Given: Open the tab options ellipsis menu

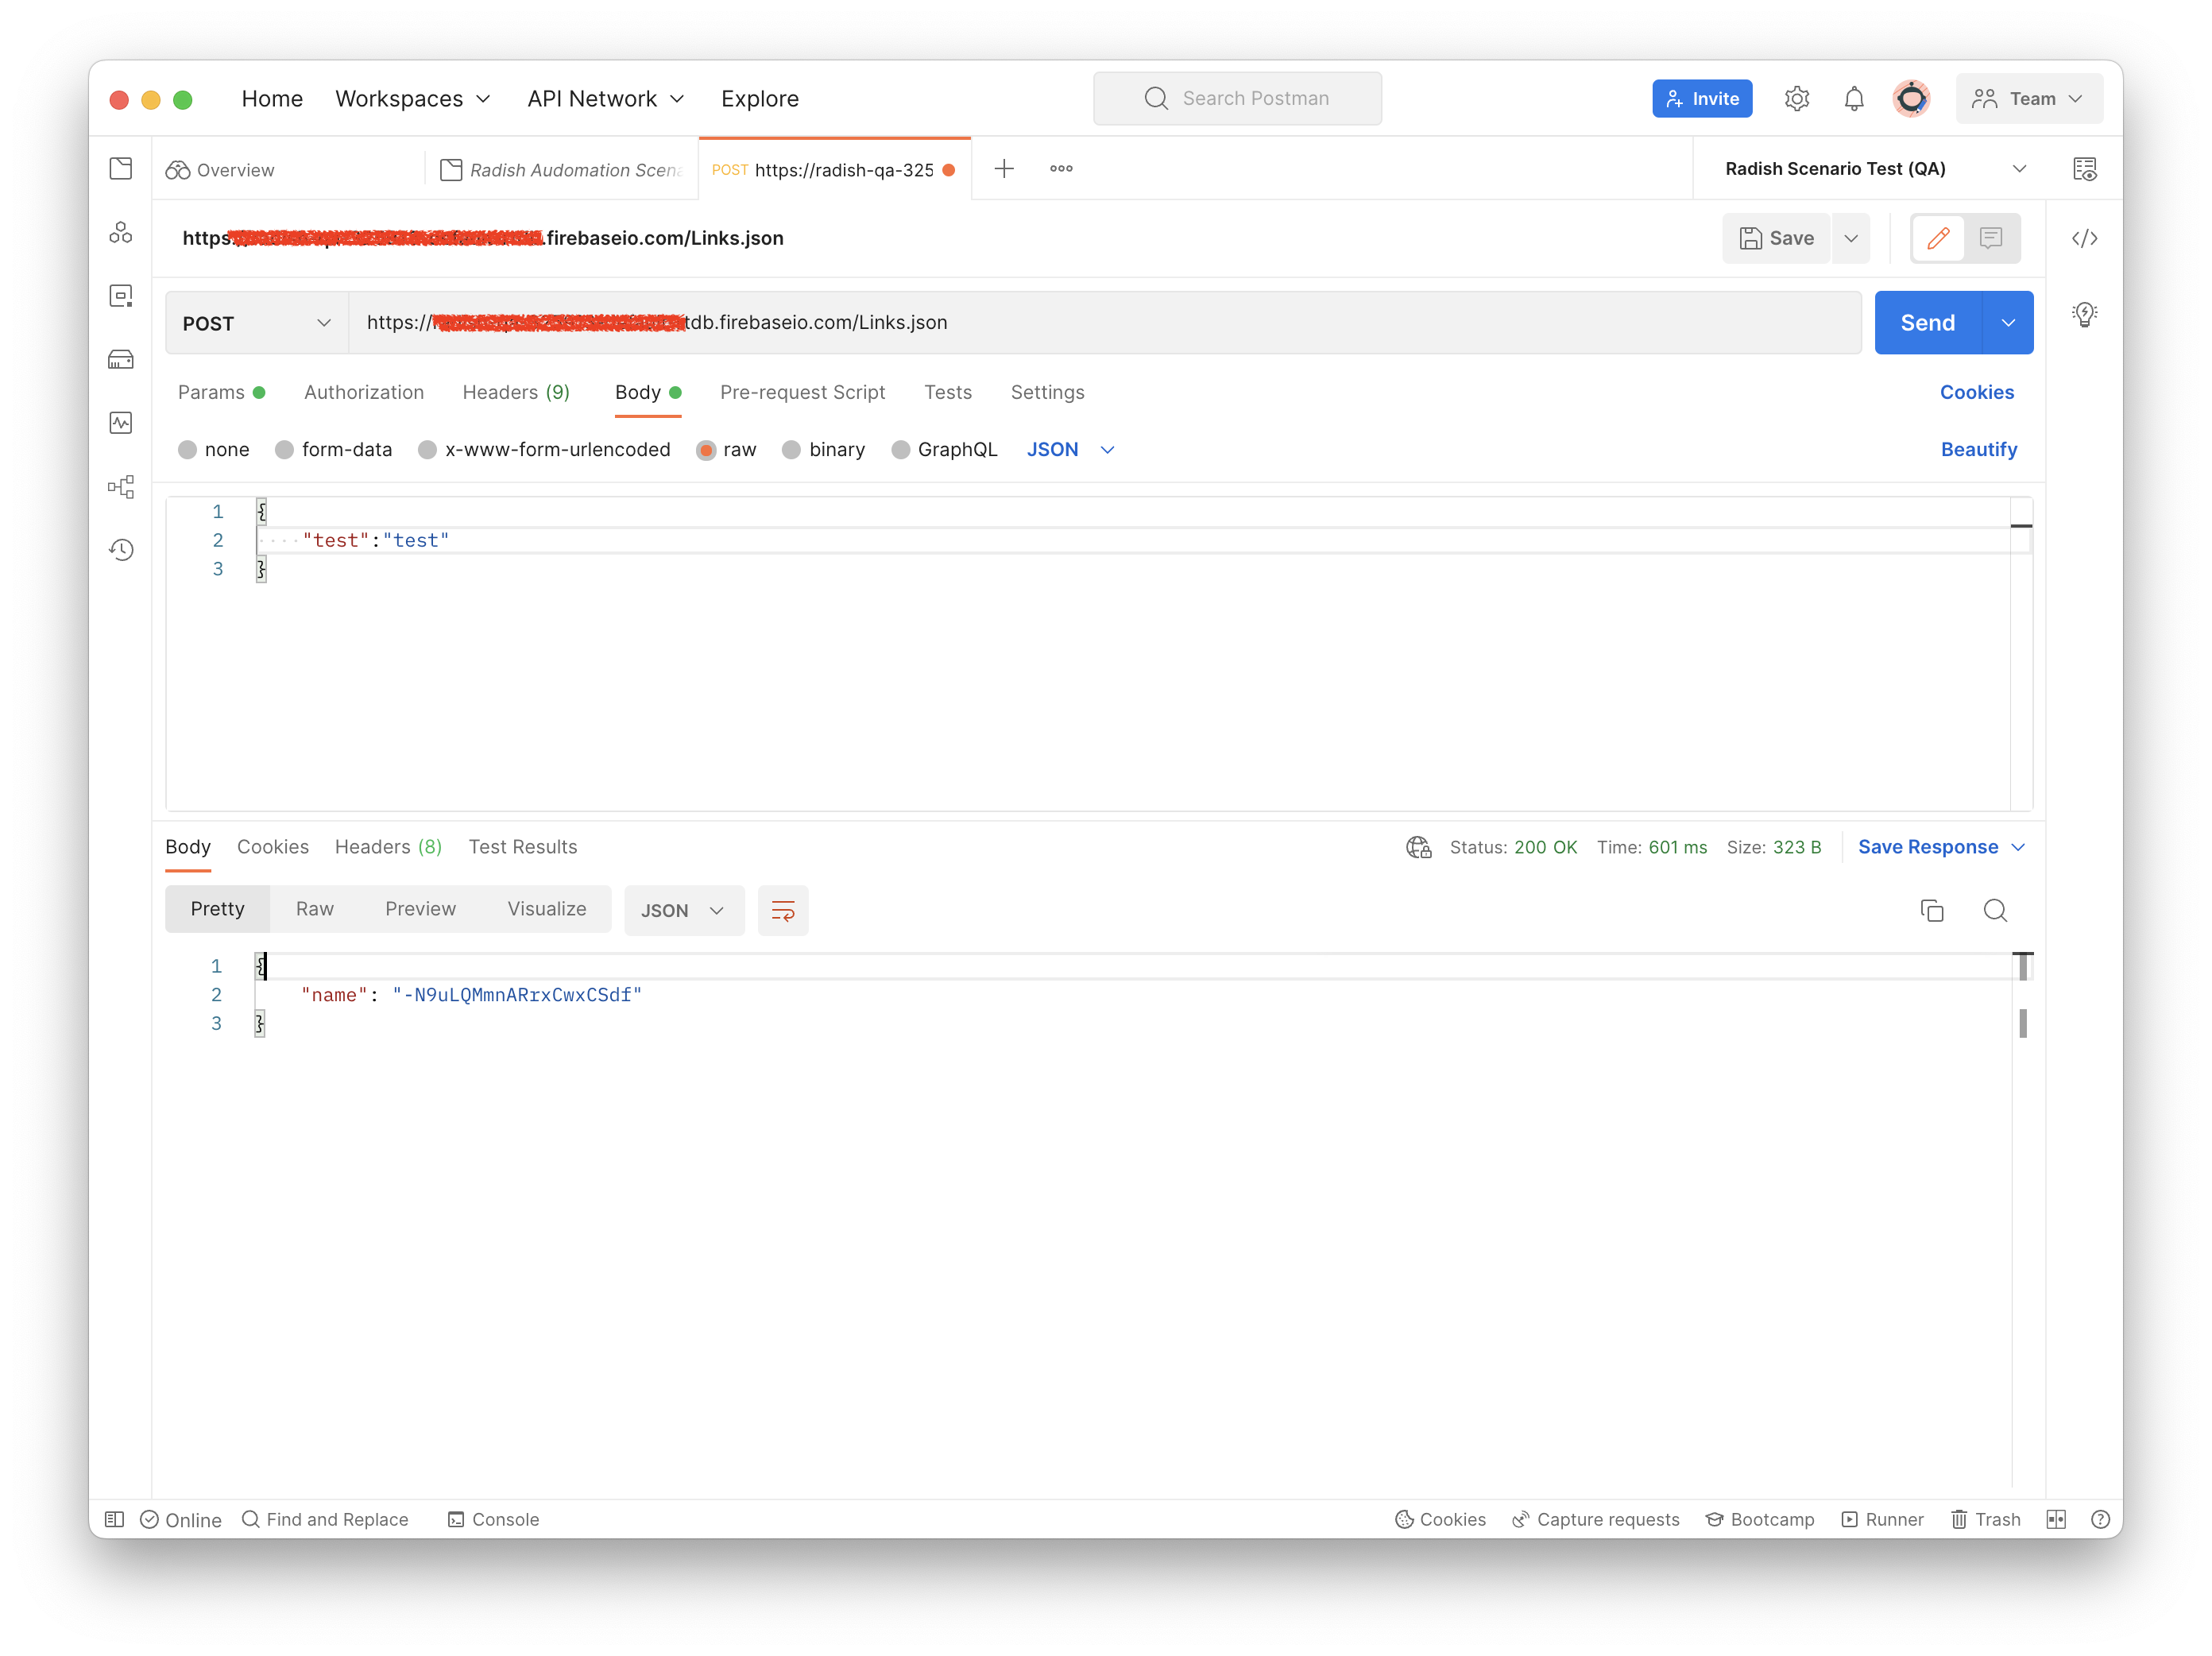Looking at the screenshot, I should (x=1061, y=168).
